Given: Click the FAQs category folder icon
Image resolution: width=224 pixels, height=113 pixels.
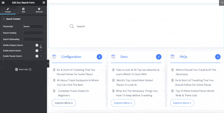Looking at the screenshot, I should point(173,57).
